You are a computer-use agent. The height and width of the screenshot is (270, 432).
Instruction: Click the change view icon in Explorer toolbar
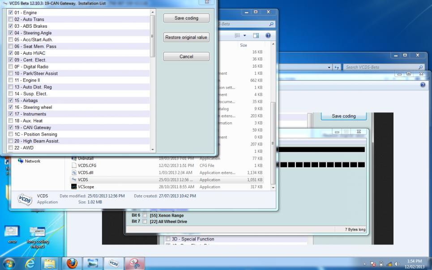coord(237,35)
